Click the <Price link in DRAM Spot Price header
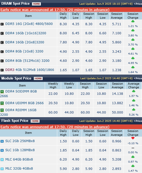This screenshot has width=142, height=173. coord(138,4)
